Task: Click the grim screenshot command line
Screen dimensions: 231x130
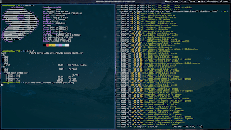Action: pyautogui.click(x=50, y=83)
